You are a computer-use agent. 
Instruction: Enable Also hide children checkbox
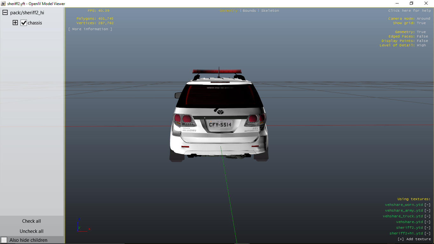pyautogui.click(x=4, y=240)
